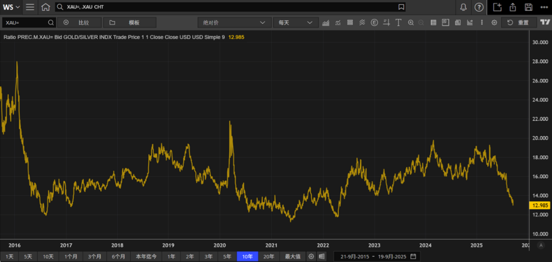This screenshot has width=552, height=262.
Task: Select the text annotation T tool
Action: coord(398,22)
